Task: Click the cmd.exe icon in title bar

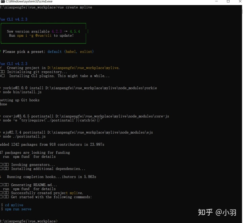Action: 3,2
